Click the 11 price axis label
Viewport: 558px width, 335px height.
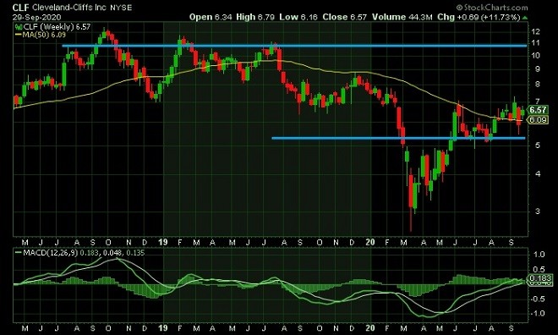tap(535, 43)
